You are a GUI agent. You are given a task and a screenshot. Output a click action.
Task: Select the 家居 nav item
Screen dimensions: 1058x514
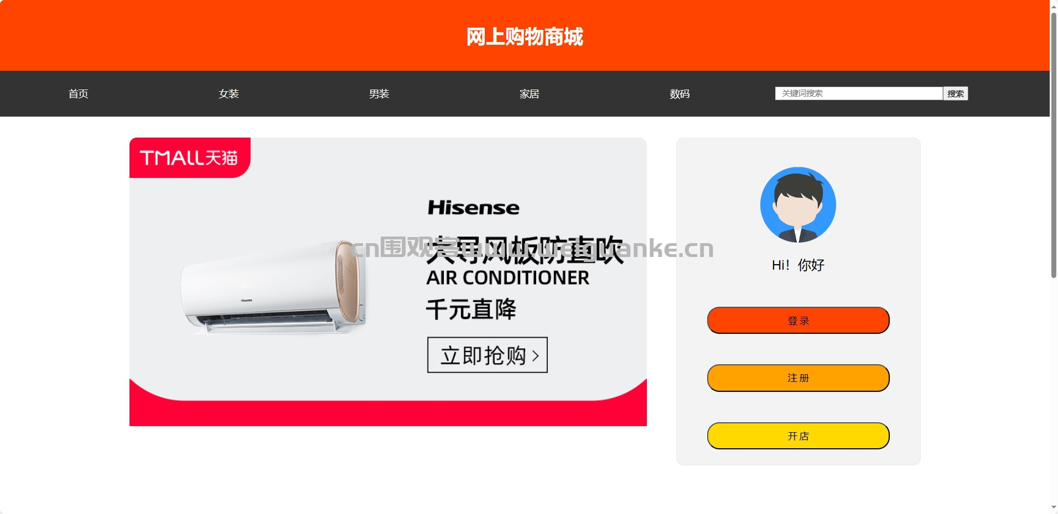530,94
